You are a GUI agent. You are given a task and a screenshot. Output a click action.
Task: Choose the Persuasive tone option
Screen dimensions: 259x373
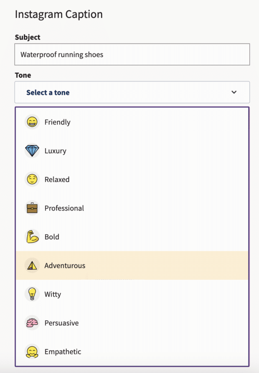[62, 323]
